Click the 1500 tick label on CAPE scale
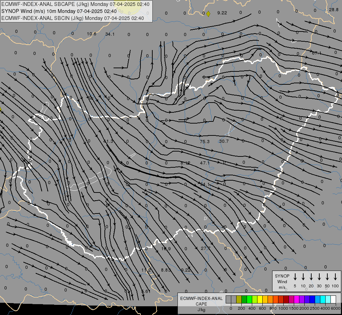Image resolution: width=342 pixels, height=315 pixels. tap(294, 308)
